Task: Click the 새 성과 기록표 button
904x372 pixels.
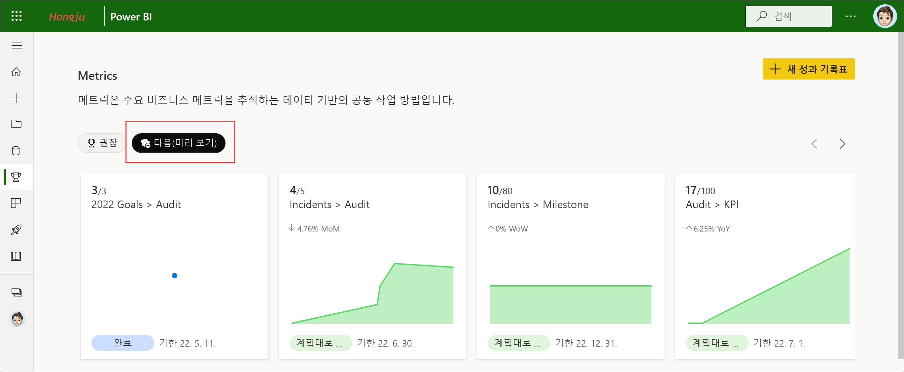Action: pyautogui.click(x=808, y=69)
